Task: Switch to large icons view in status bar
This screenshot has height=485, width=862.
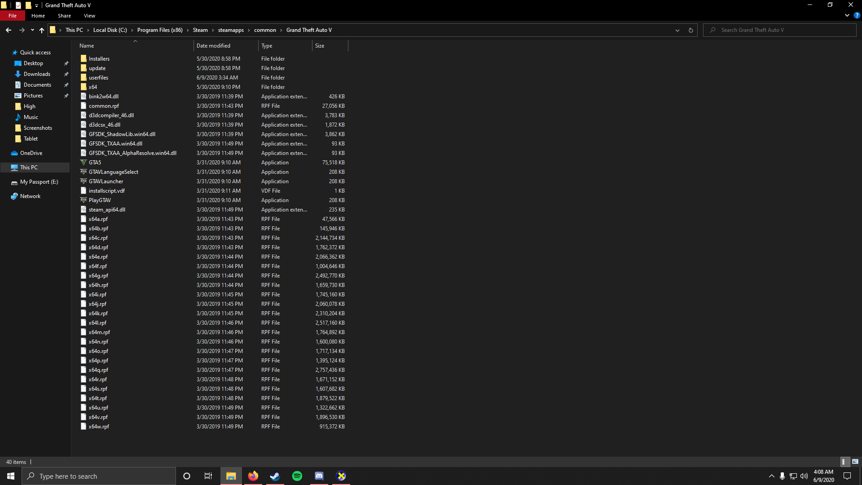Action: click(855, 462)
